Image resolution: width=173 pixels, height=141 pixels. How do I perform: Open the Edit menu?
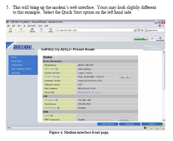pyautogui.click(x=14, y=26)
